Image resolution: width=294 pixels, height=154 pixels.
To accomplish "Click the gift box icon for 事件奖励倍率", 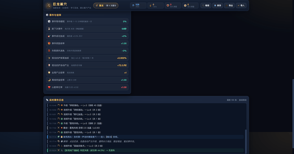I will (49, 43).
